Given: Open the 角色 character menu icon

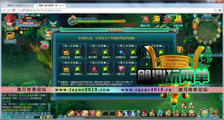Looking at the screenshot, I should (x=144, y=113).
